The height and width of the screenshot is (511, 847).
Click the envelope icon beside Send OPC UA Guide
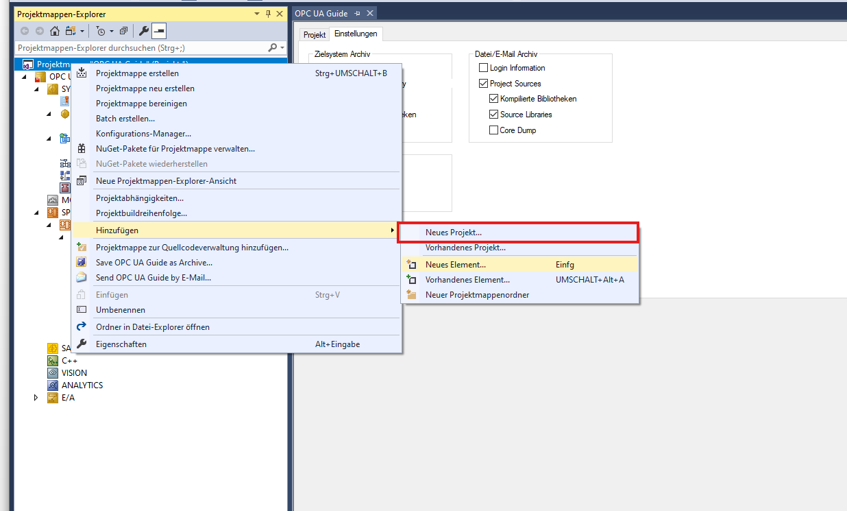pos(82,278)
